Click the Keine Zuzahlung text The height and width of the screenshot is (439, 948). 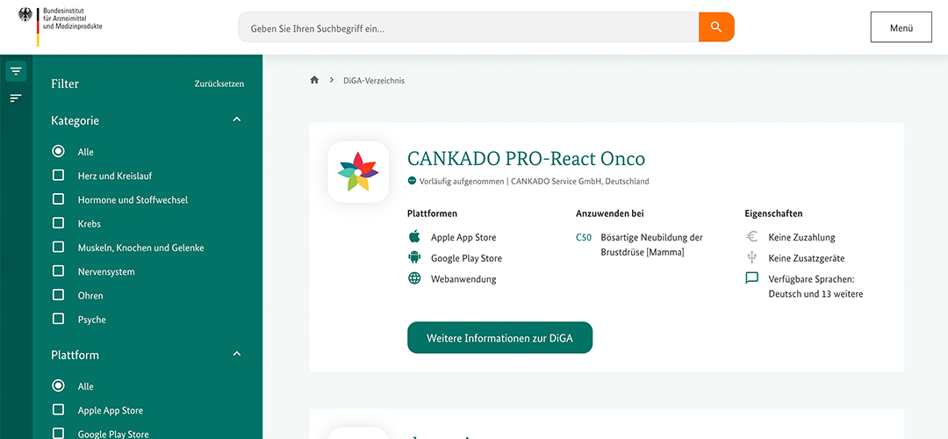pyautogui.click(x=801, y=238)
